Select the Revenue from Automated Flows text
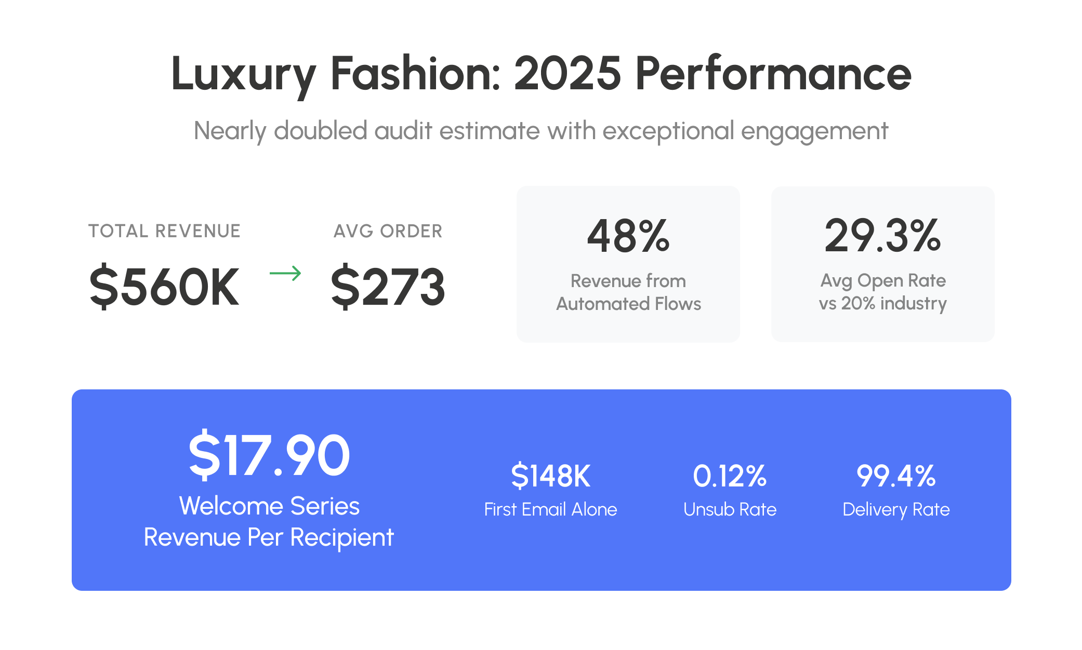This screenshot has width=1082, height=650. coord(628,292)
